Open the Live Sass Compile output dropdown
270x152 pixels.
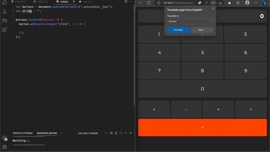click(x=92, y=133)
